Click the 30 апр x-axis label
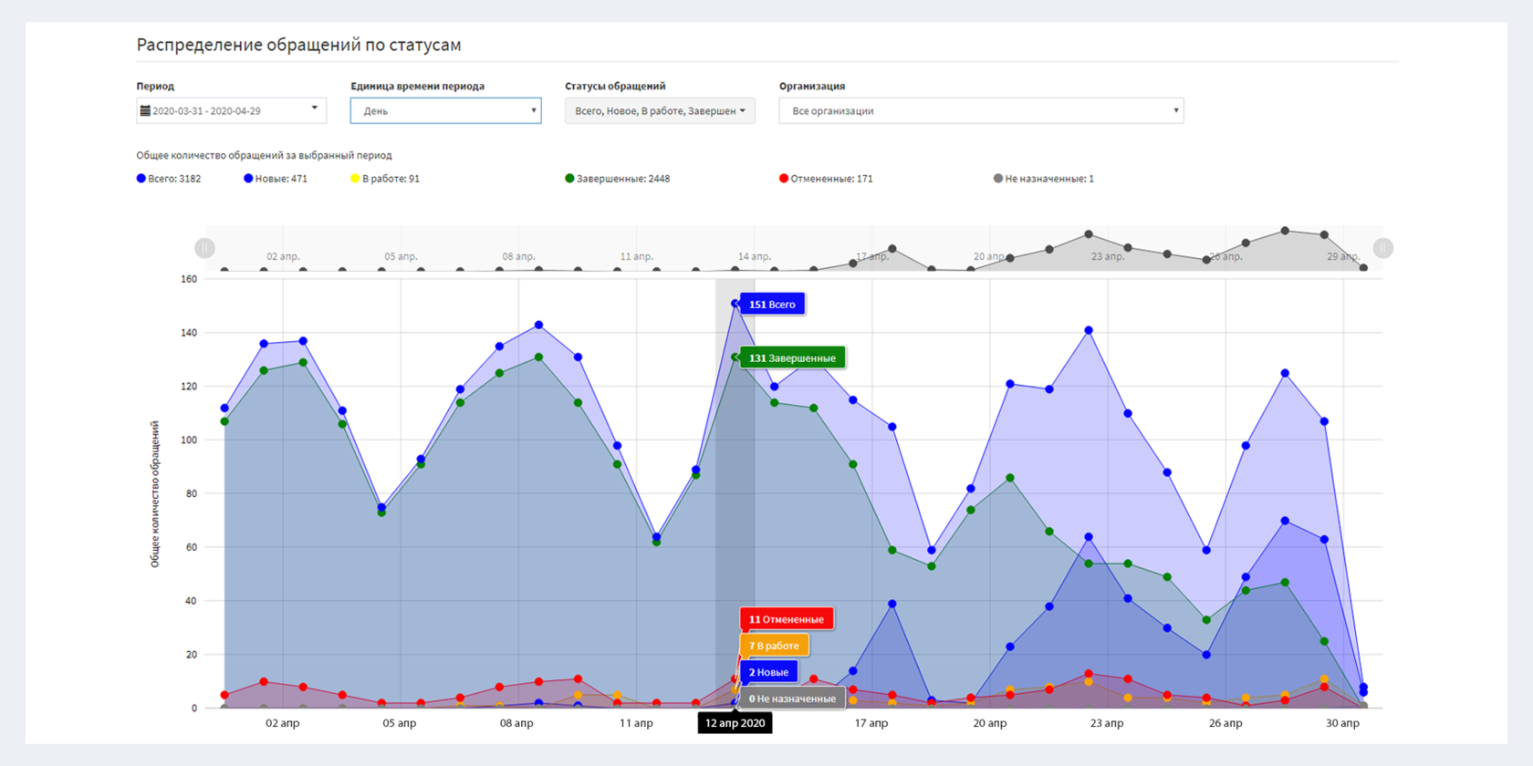The height and width of the screenshot is (766, 1533). click(1343, 723)
